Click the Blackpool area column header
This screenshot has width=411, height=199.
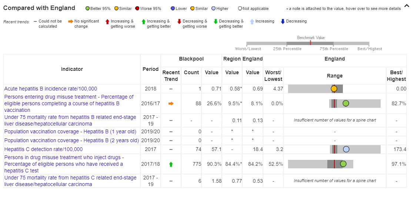(191, 59)
